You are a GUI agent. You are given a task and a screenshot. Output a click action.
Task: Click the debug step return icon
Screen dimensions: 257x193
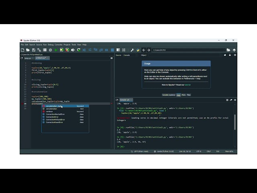tap(101, 50)
